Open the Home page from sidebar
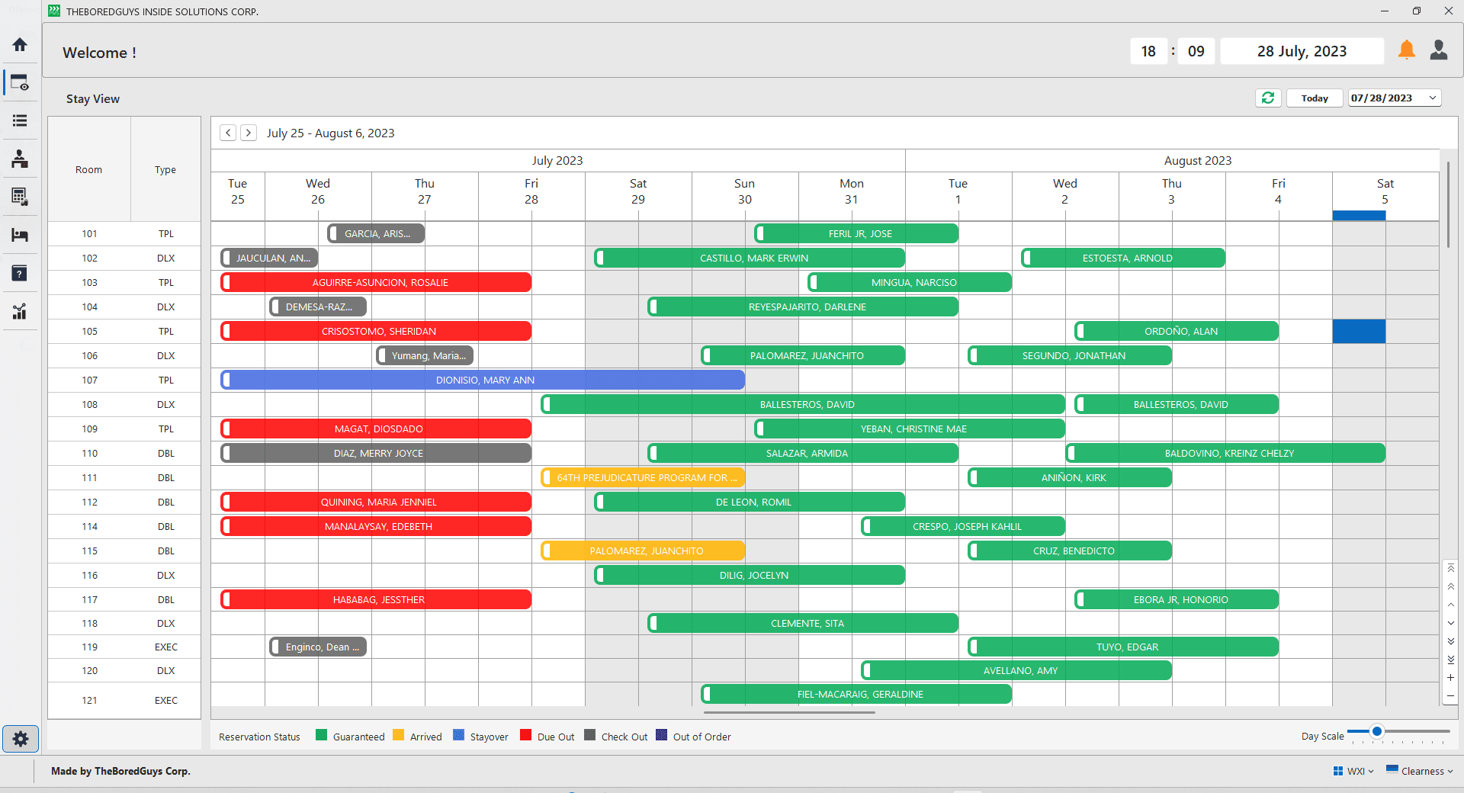1464x793 pixels. click(20, 45)
